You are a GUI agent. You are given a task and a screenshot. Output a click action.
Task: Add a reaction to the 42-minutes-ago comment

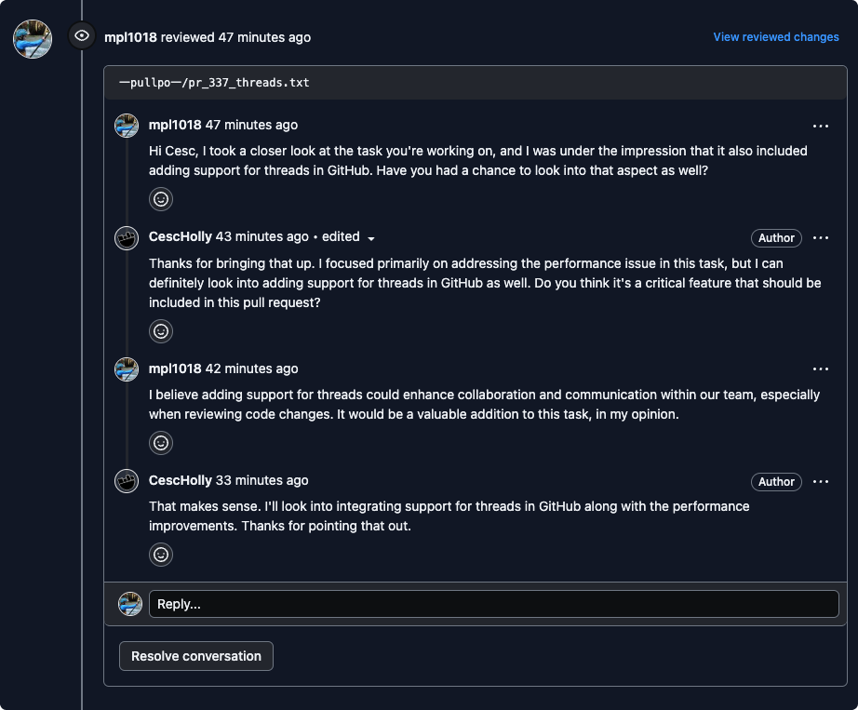[x=160, y=443]
